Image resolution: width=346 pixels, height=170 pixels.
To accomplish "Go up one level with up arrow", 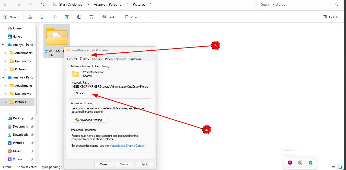I will click(30, 4).
